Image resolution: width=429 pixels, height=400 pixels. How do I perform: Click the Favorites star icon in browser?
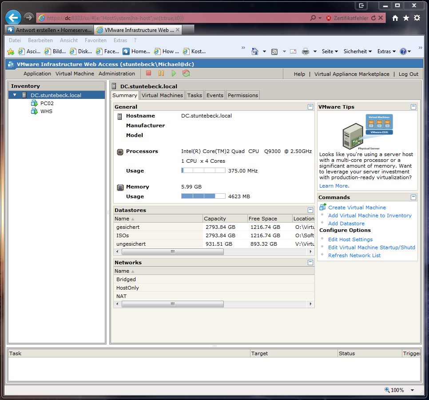406,18
